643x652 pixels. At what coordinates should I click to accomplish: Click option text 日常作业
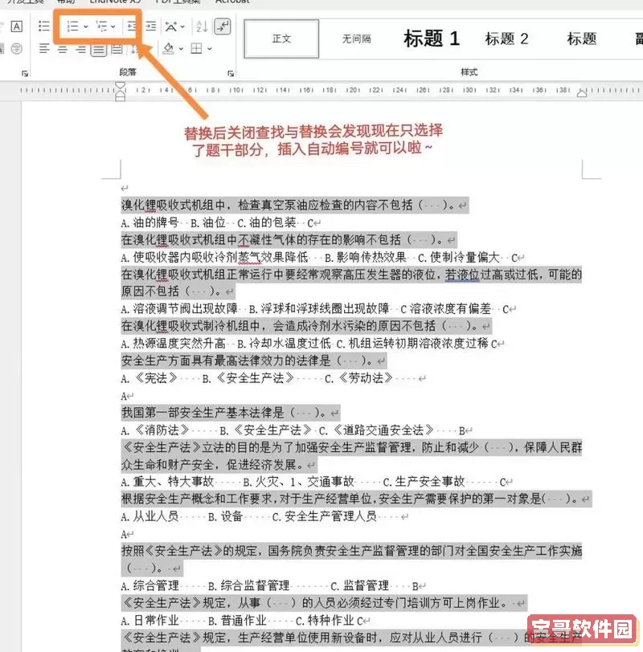(156, 621)
